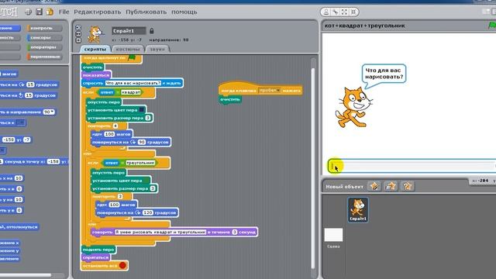The width and height of the screenshot is (496, 279).
Task: Click the 'очистить' block under space key hat
Action: pyautogui.click(x=230, y=99)
